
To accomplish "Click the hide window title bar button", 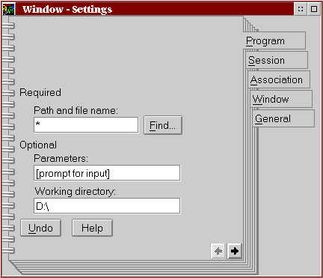I will 301,9.
